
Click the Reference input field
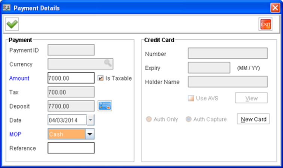71,148
